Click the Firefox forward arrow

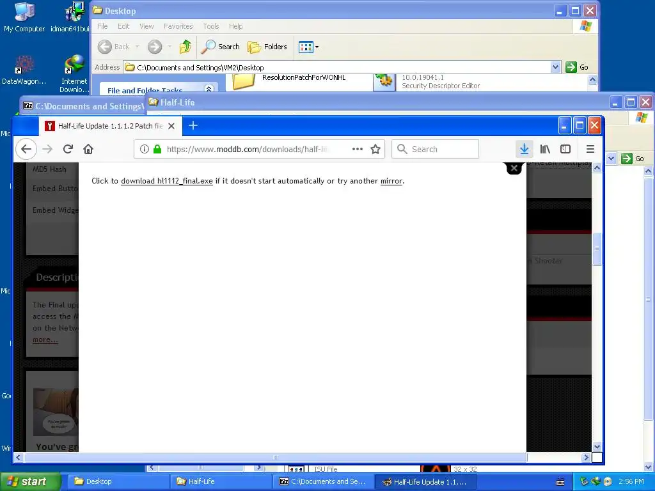(47, 149)
